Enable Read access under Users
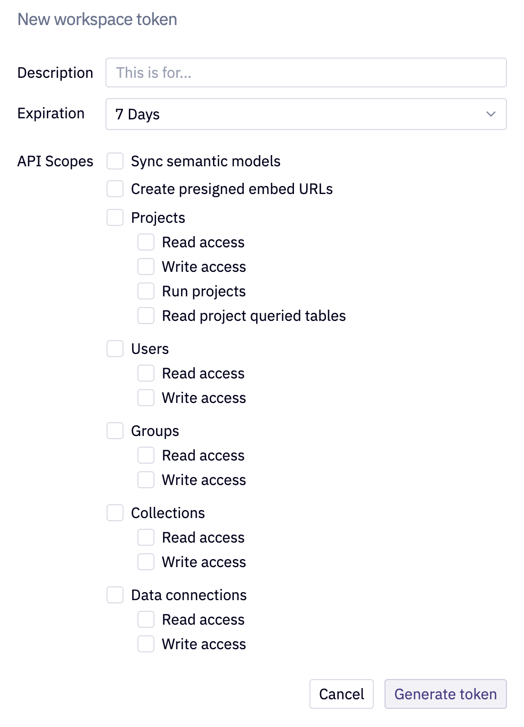524x727 pixels. [x=146, y=373]
